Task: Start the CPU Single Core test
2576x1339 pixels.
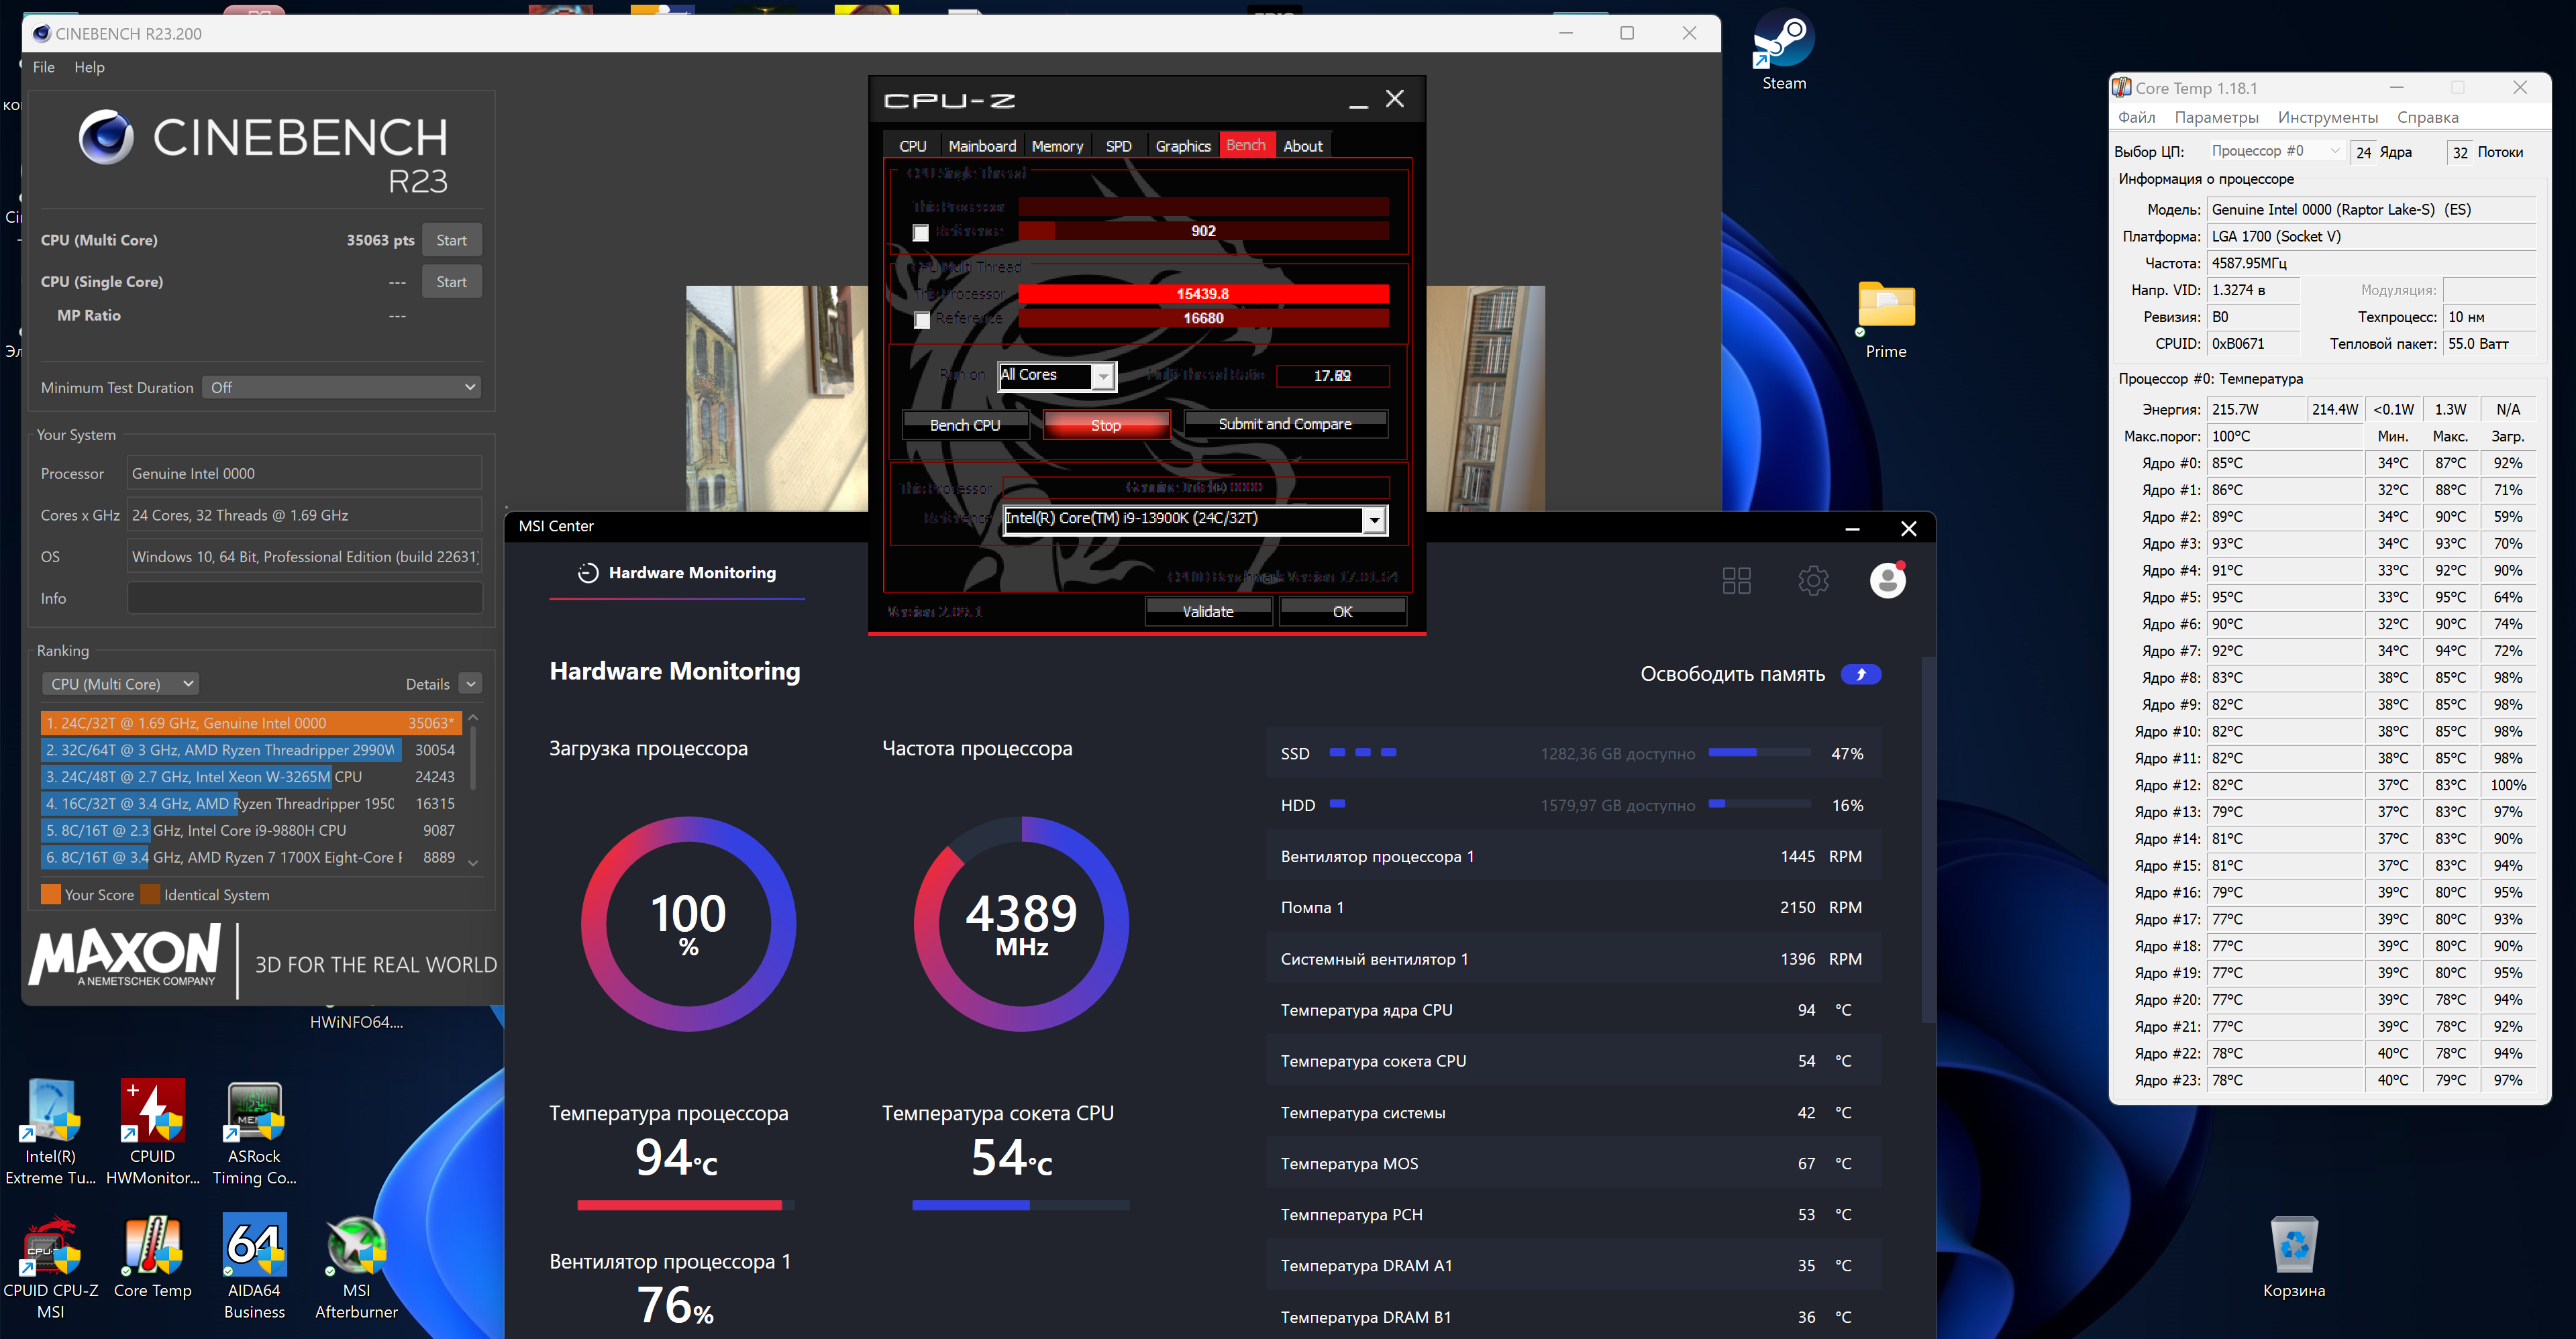Action: click(x=451, y=282)
